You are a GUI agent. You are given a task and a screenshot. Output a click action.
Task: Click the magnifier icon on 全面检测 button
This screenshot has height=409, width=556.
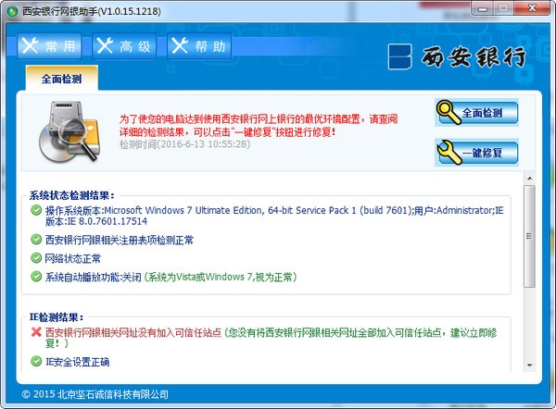coord(449,112)
